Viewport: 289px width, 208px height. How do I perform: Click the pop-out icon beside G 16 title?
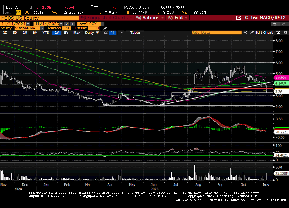click(238, 18)
